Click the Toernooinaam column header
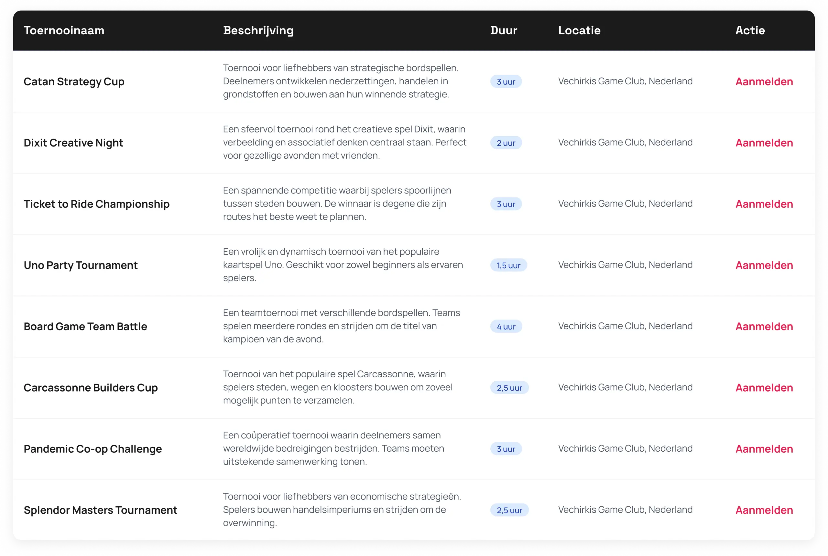The width and height of the screenshot is (828, 556). pyautogui.click(x=64, y=30)
